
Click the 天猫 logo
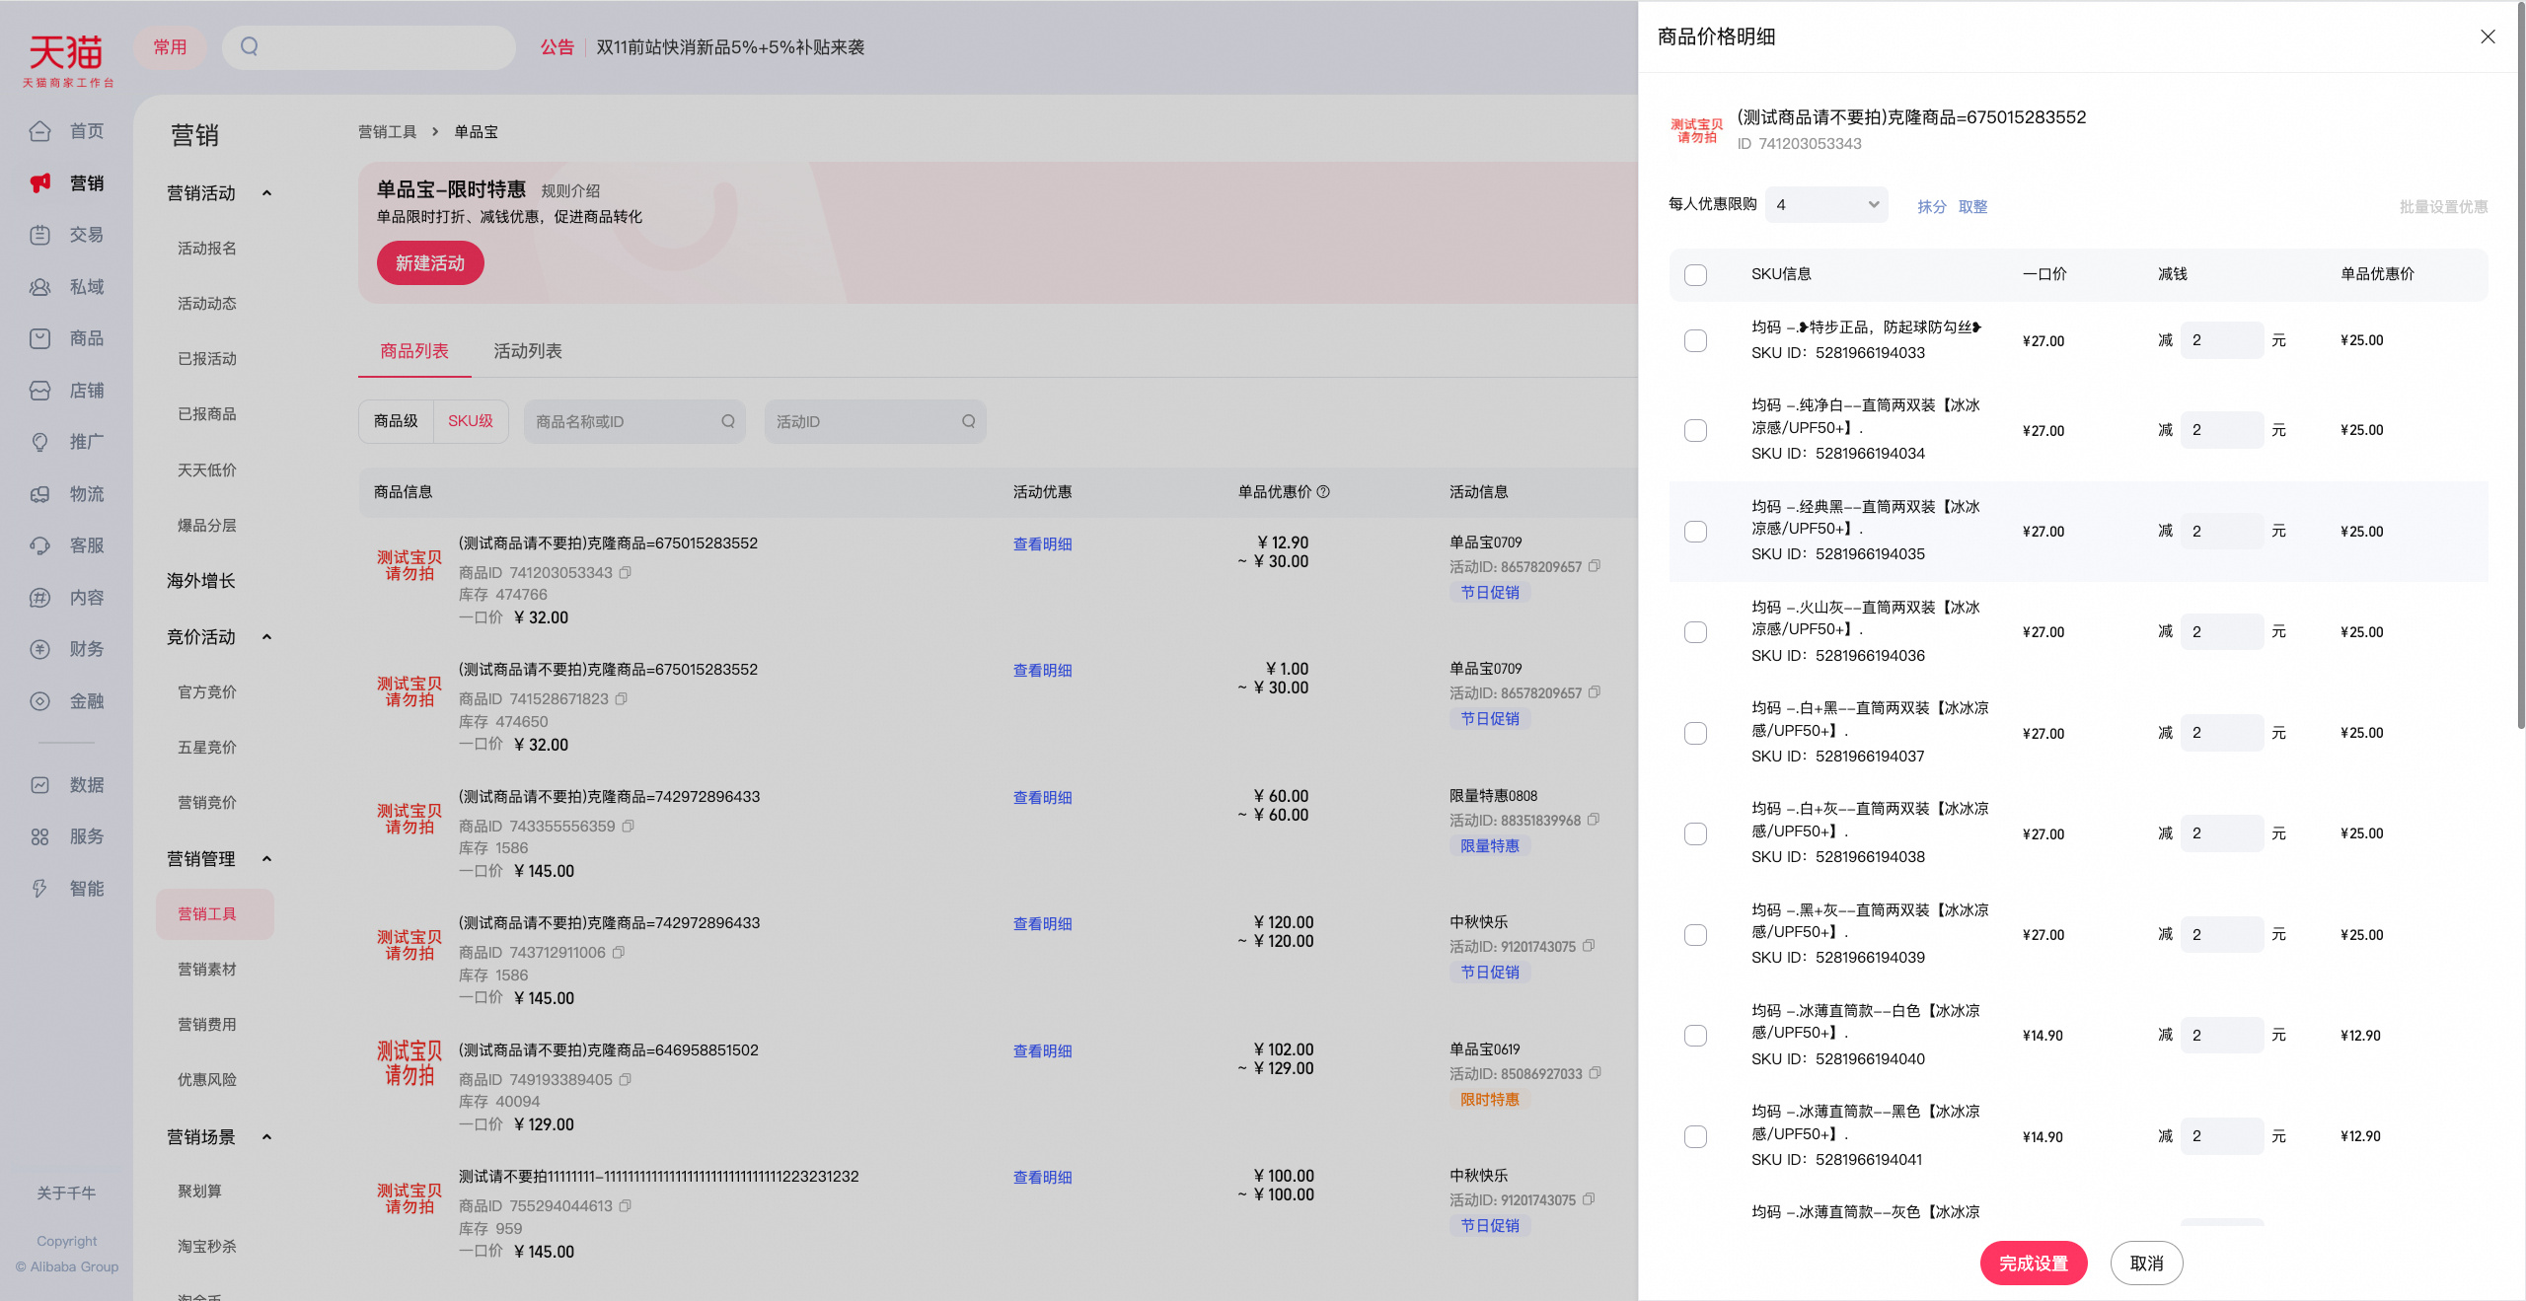pyautogui.click(x=67, y=59)
